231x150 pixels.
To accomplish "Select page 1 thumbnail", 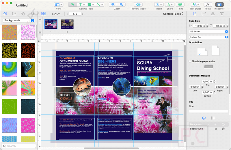I will coord(51,24).
